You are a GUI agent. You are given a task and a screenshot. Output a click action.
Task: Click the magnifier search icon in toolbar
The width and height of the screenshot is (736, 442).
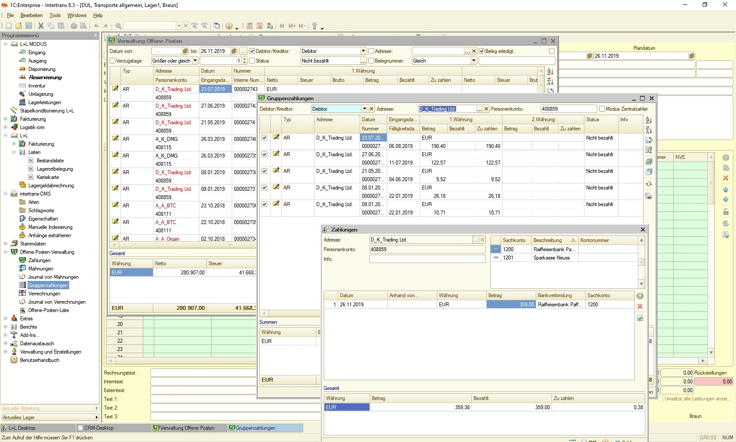pos(118,26)
